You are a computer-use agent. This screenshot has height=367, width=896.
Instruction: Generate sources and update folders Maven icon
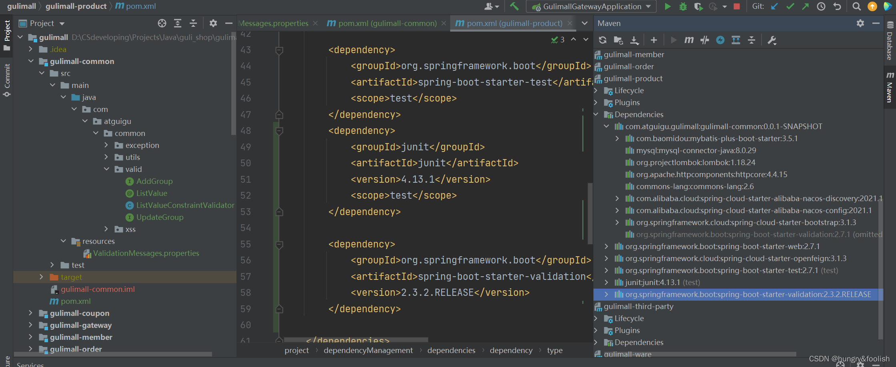tap(618, 40)
